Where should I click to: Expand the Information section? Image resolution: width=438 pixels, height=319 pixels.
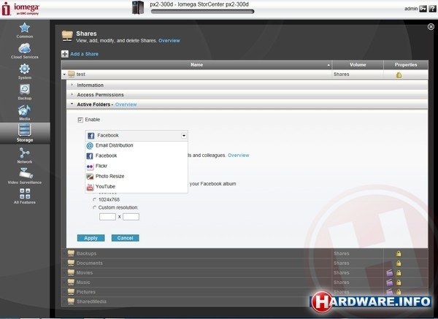72,85
